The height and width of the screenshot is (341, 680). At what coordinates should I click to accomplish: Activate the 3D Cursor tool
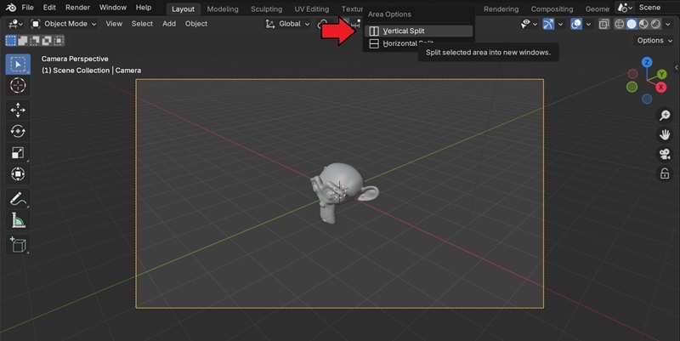pyautogui.click(x=18, y=86)
